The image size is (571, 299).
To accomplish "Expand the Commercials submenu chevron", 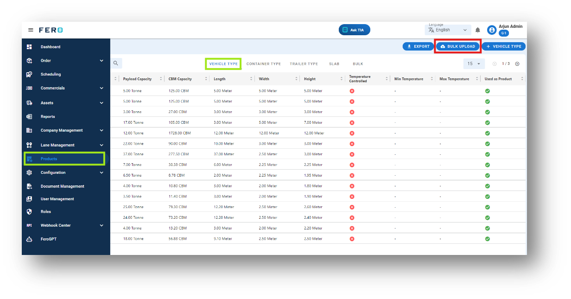I will click(x=102, y=88).
